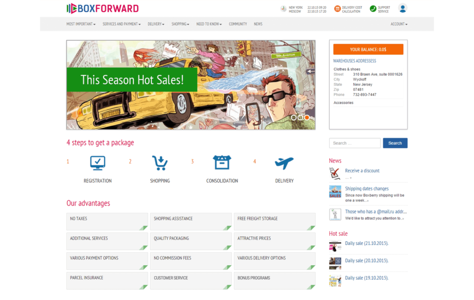The width and height of the screenshot is (474, 300).
Task: Go to the News menu item
Action: tap(258, 24)
